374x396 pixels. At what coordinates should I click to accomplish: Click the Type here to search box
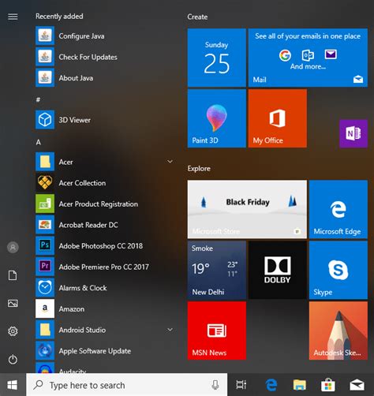coord(127,385)
